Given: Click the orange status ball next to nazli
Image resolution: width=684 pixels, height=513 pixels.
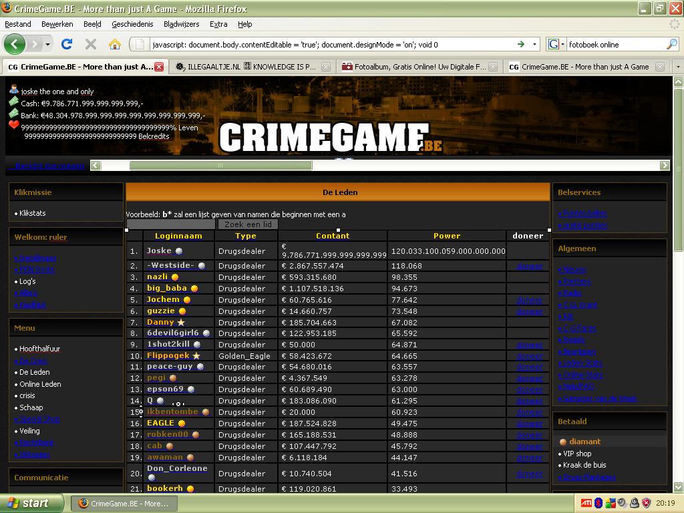Looking at the screenshot, I should click(175, 277).
